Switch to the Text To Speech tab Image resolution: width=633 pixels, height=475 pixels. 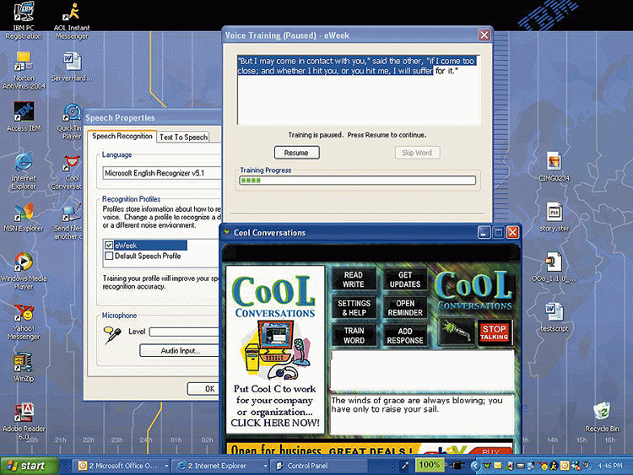tap(183, 138)
